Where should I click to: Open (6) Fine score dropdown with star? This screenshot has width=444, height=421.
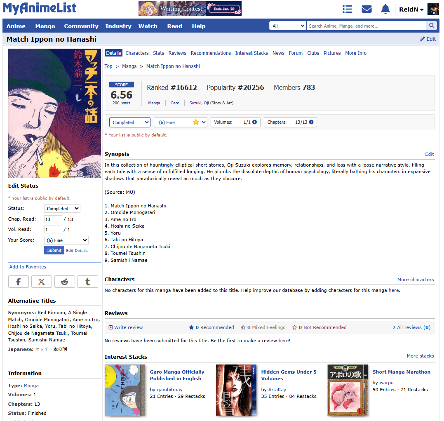tap(181, 122)
